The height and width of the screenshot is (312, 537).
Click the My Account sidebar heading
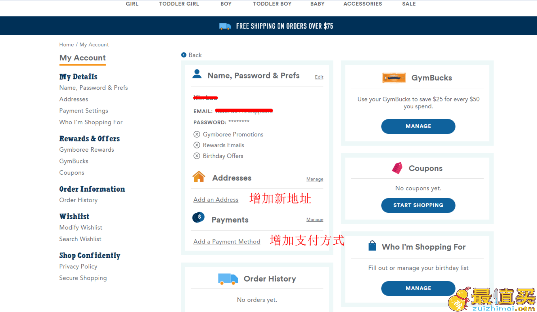click(83, 58)
